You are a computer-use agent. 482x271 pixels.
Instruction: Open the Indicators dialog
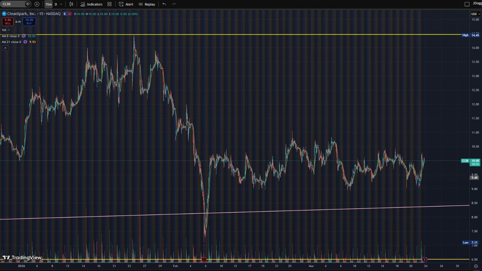point(91,4)
